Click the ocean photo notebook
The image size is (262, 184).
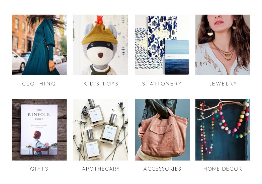(177, 57)
